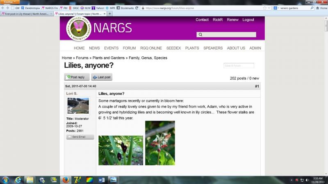Jump to Last post button
Image resolution: width=328 pixels, height=184 pixels.
coord(102,77)
